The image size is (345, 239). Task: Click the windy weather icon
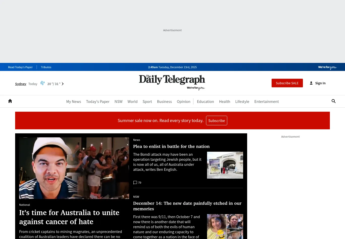(42, 83)
